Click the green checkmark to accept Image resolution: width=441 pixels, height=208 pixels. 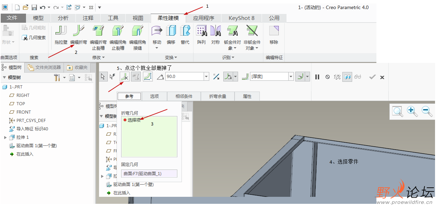373,77
